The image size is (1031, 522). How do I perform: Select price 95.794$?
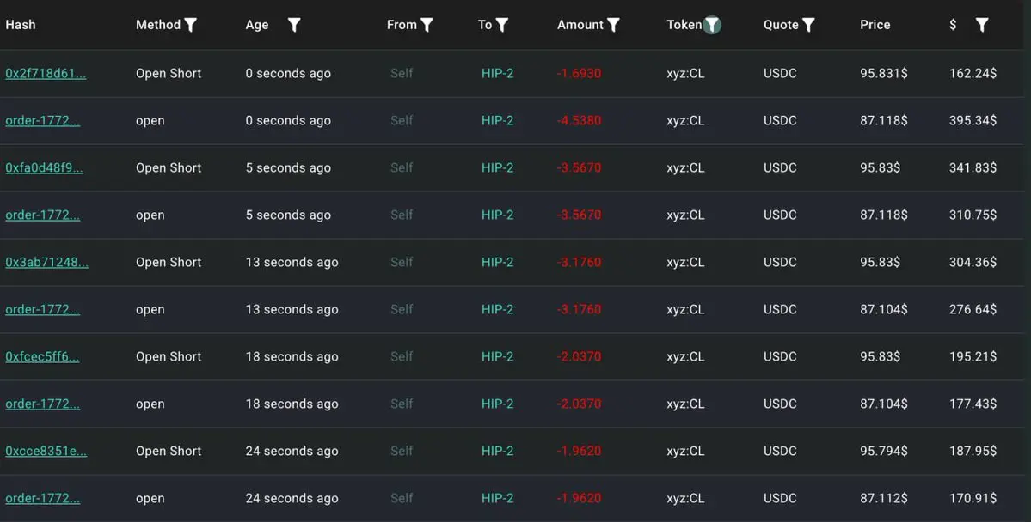coord(884,452)
